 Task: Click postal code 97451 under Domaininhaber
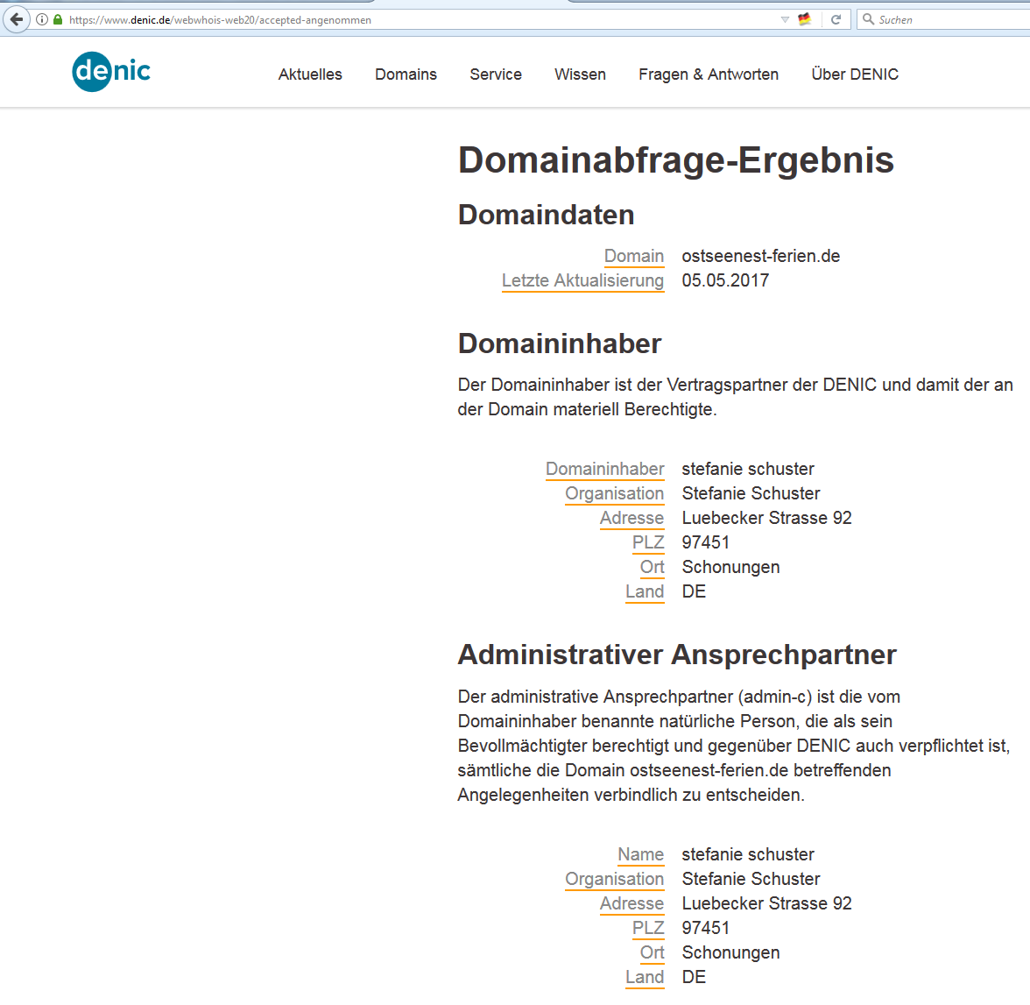click(x=706, y=542)
